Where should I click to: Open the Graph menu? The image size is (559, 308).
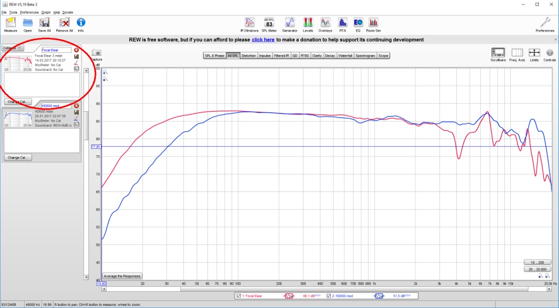46,12
